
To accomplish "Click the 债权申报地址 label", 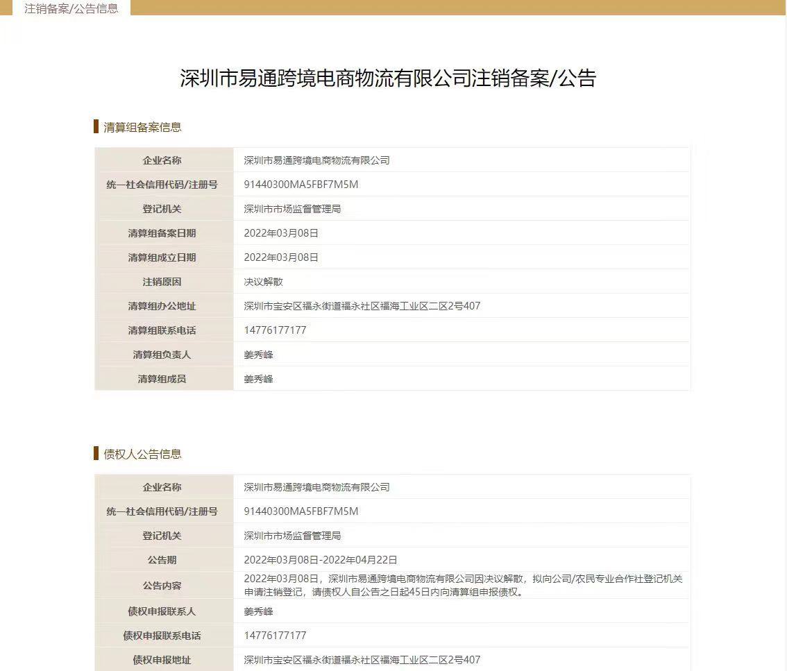I will [162, 660].
